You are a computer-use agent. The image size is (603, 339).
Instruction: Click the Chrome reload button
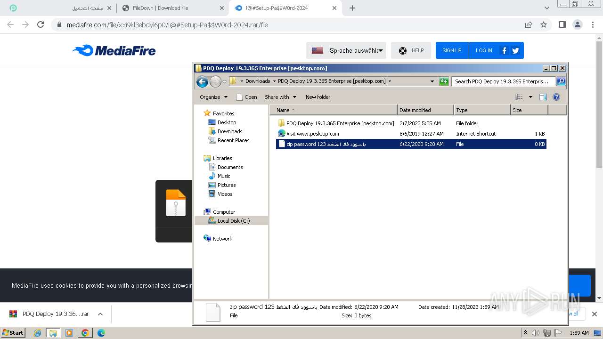pos(41,24)
